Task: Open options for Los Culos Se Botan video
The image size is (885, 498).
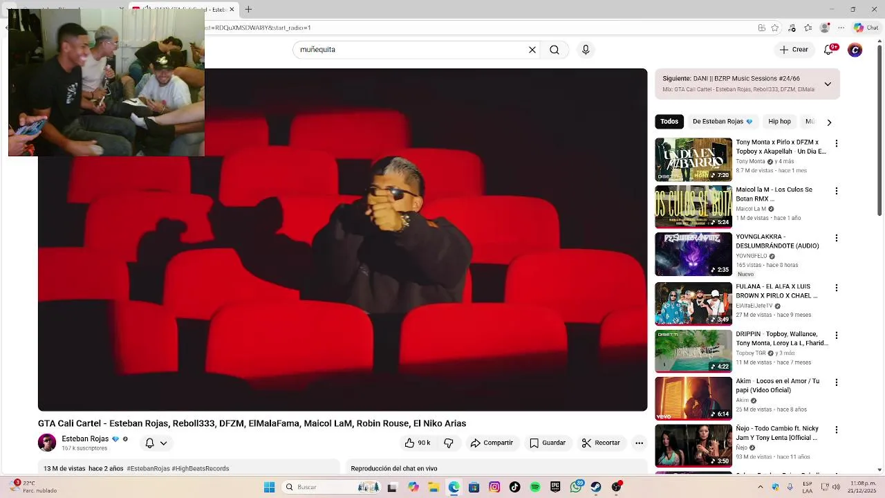Action: 837,191
